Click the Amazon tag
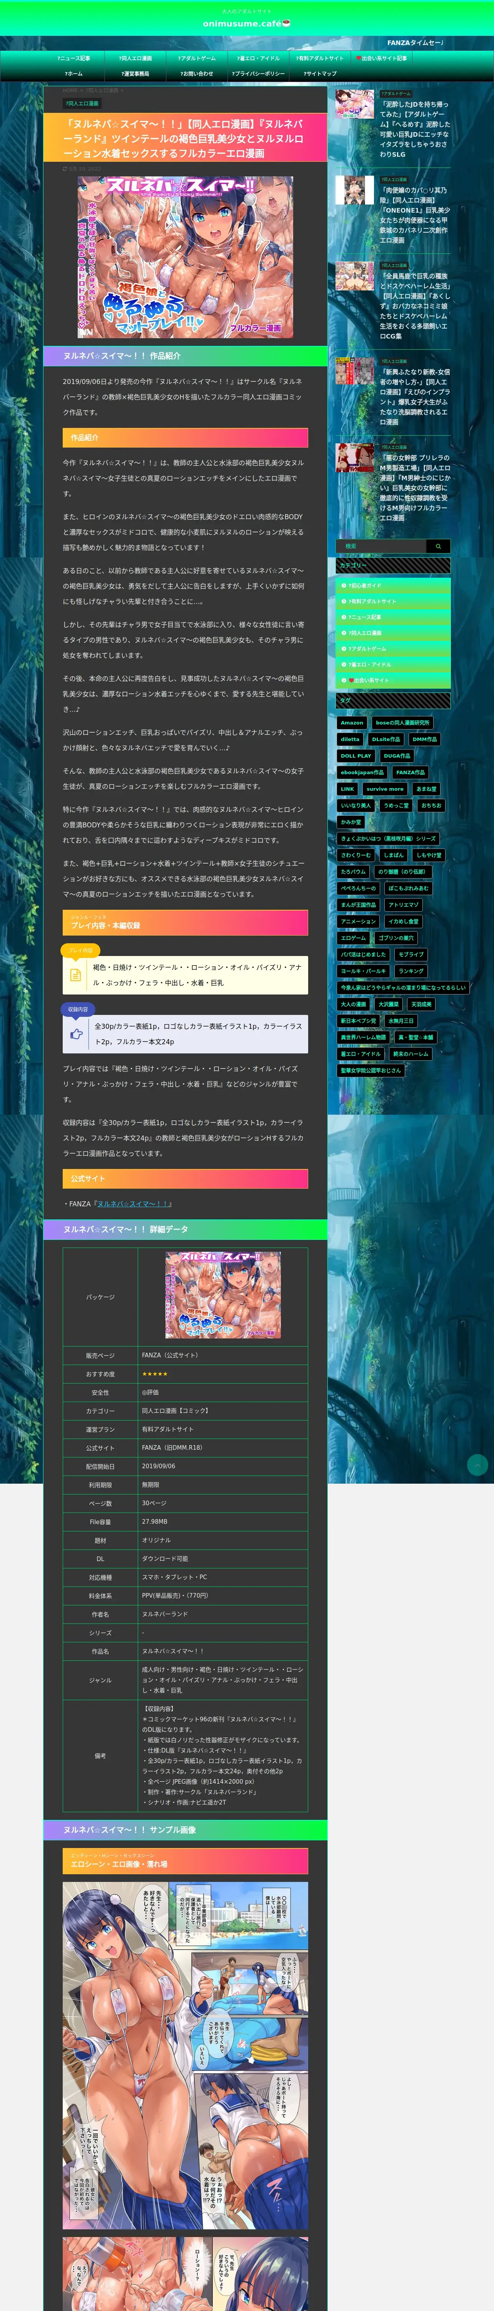Screen dimensions: 494x2311 pos(352,722)
